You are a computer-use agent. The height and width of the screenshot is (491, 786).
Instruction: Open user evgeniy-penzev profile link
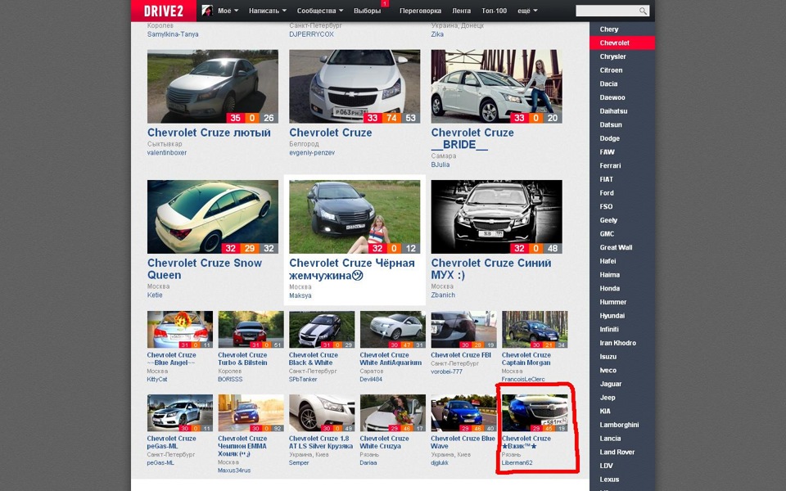point(312,153)
